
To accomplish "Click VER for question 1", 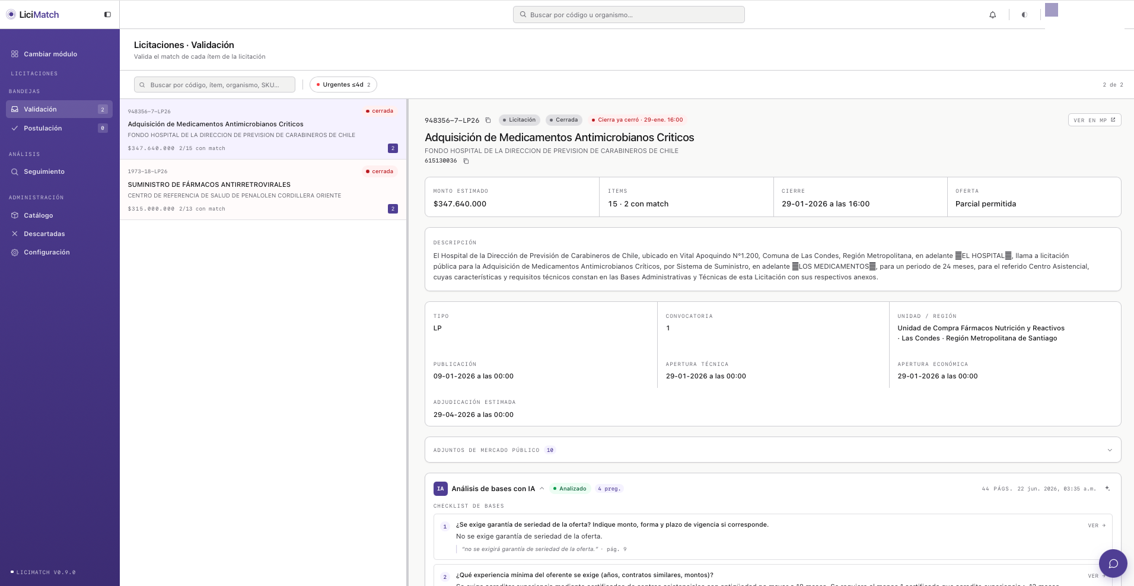I will coord(1097,526).
